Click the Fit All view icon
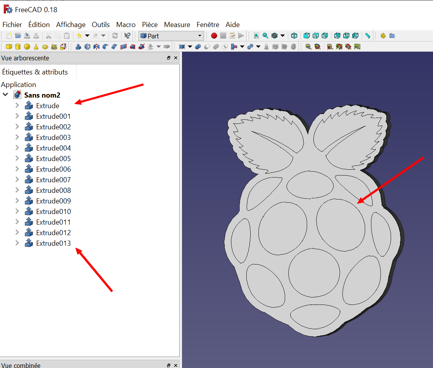The image size is (433, 368). (256, 36)
